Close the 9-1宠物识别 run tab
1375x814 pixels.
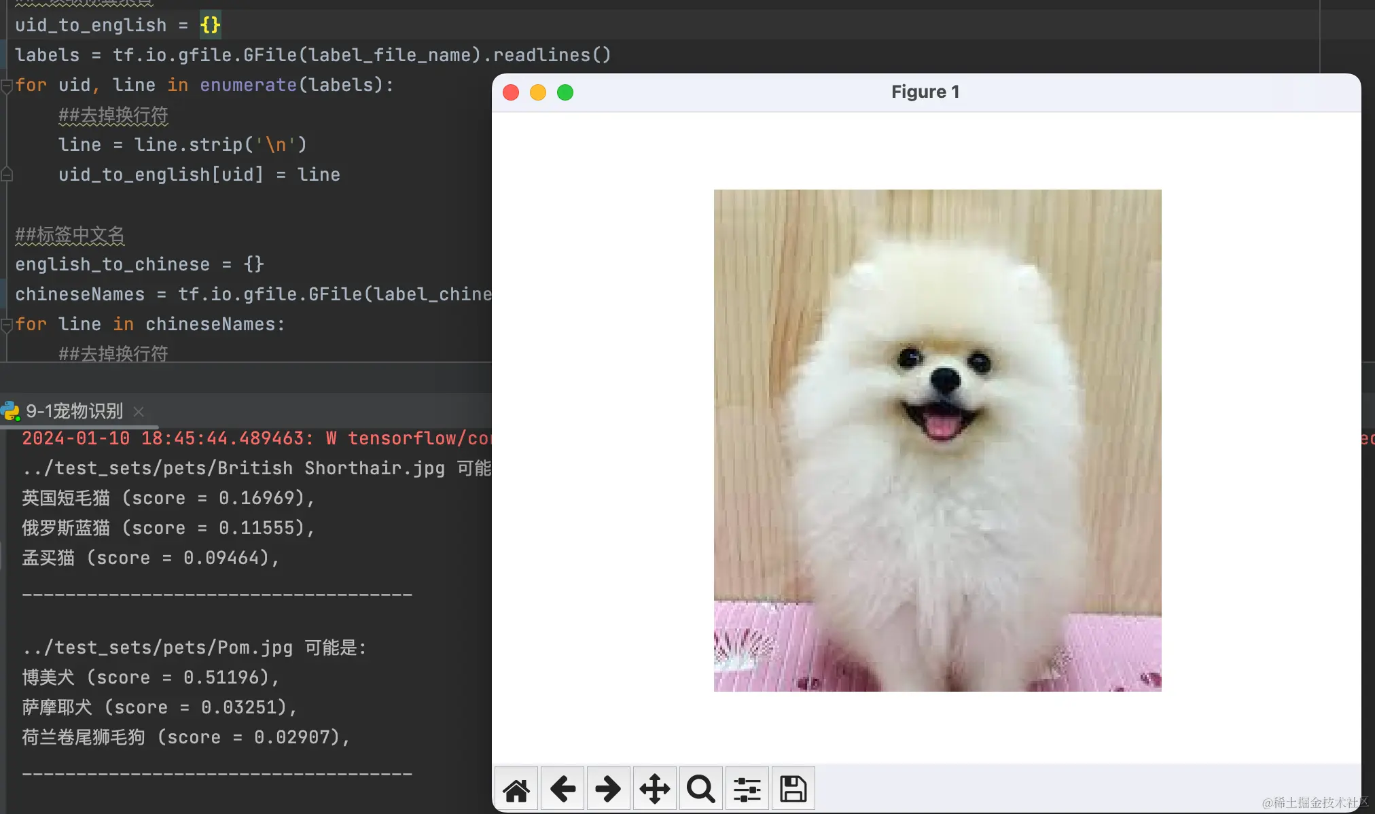pos(139,412)
